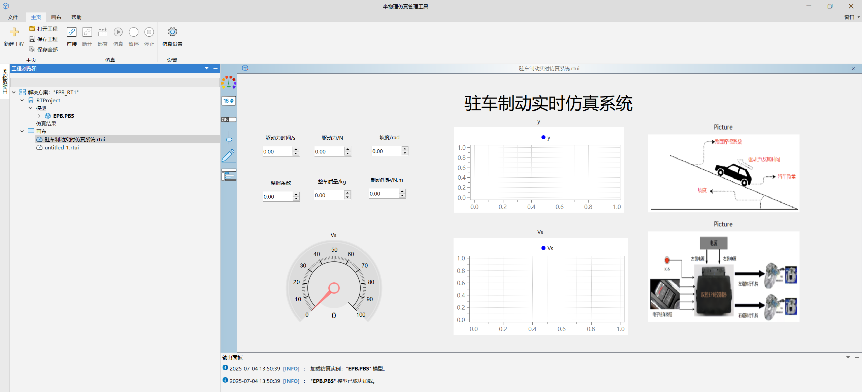Collapse the RTProject tree node
862x392 pixels.
pyautogui.click(x=22, y=100)
